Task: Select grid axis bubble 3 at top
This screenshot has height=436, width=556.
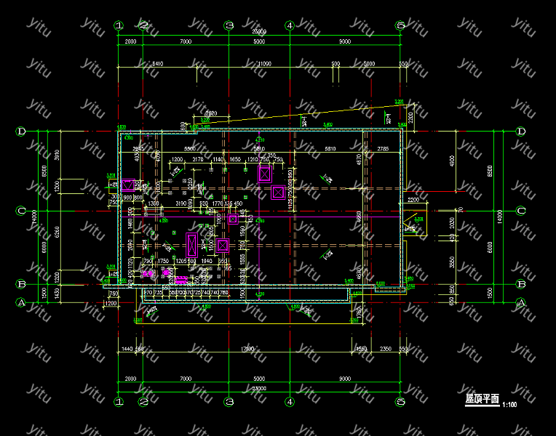Action: [x=229, y=26]
